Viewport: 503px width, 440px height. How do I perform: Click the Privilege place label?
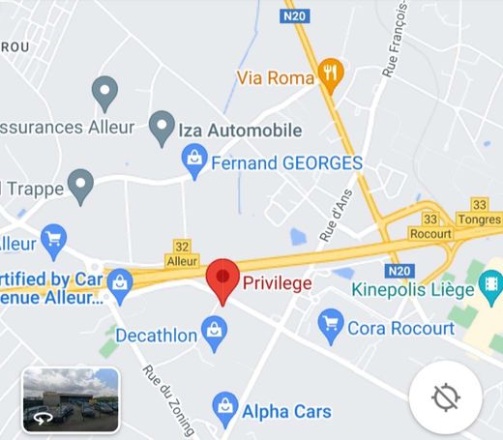(x=278, y=283)
